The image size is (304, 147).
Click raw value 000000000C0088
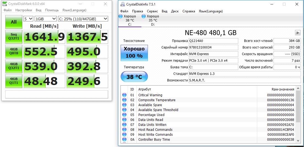point(281,120)
